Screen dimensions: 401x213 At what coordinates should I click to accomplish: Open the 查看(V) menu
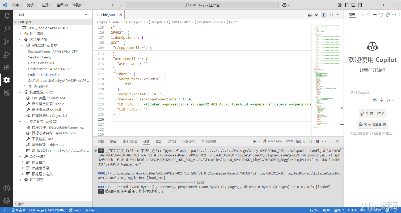pos(62,5)
